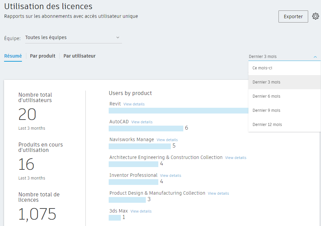The image size is (321, 226).
Task: Click the total licences value 1,075
Action: click(37, 214)
